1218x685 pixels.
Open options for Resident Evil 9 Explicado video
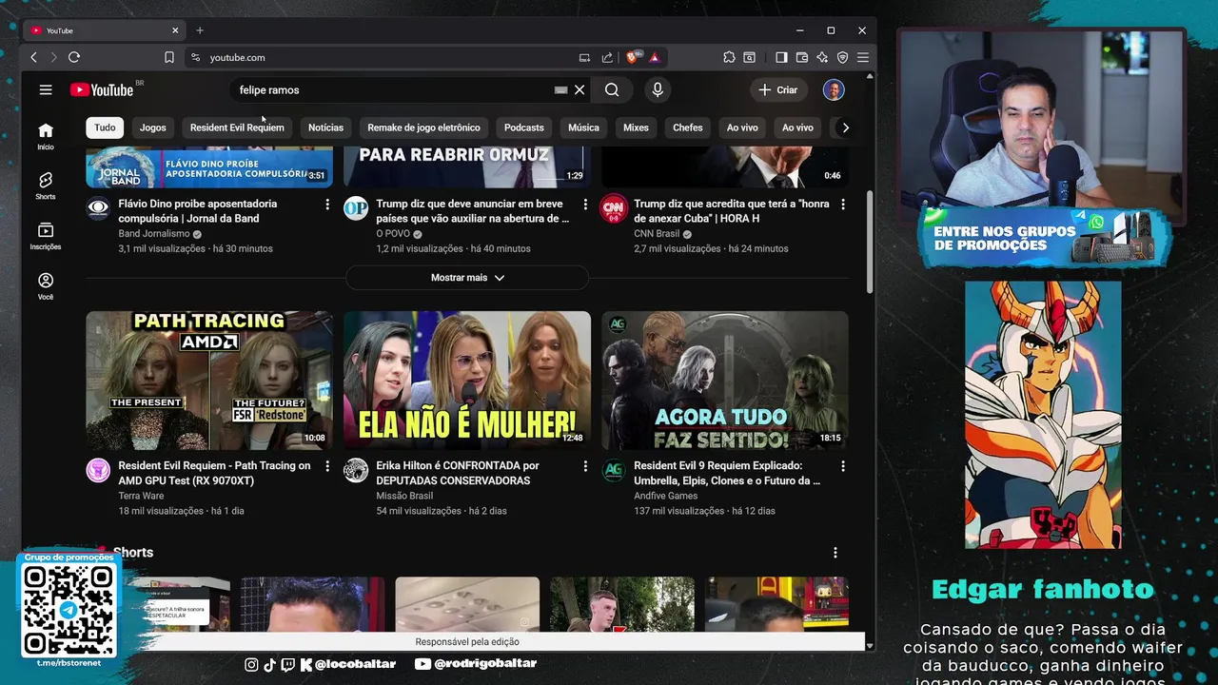click(x=842, y=466)
